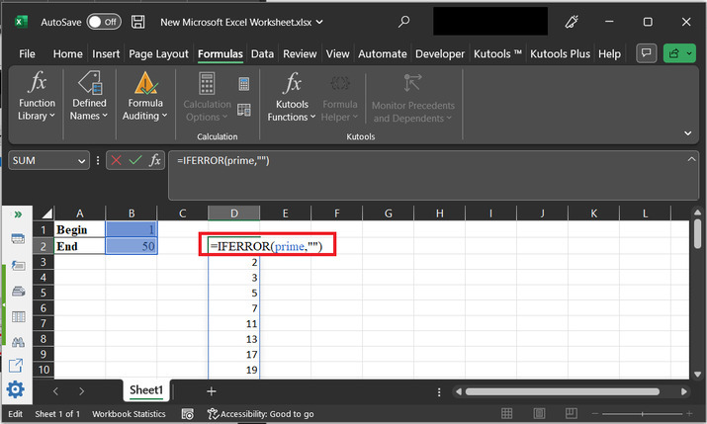707x424 pixels.
Task: Select the row 2 header
Action: point(44,246)
